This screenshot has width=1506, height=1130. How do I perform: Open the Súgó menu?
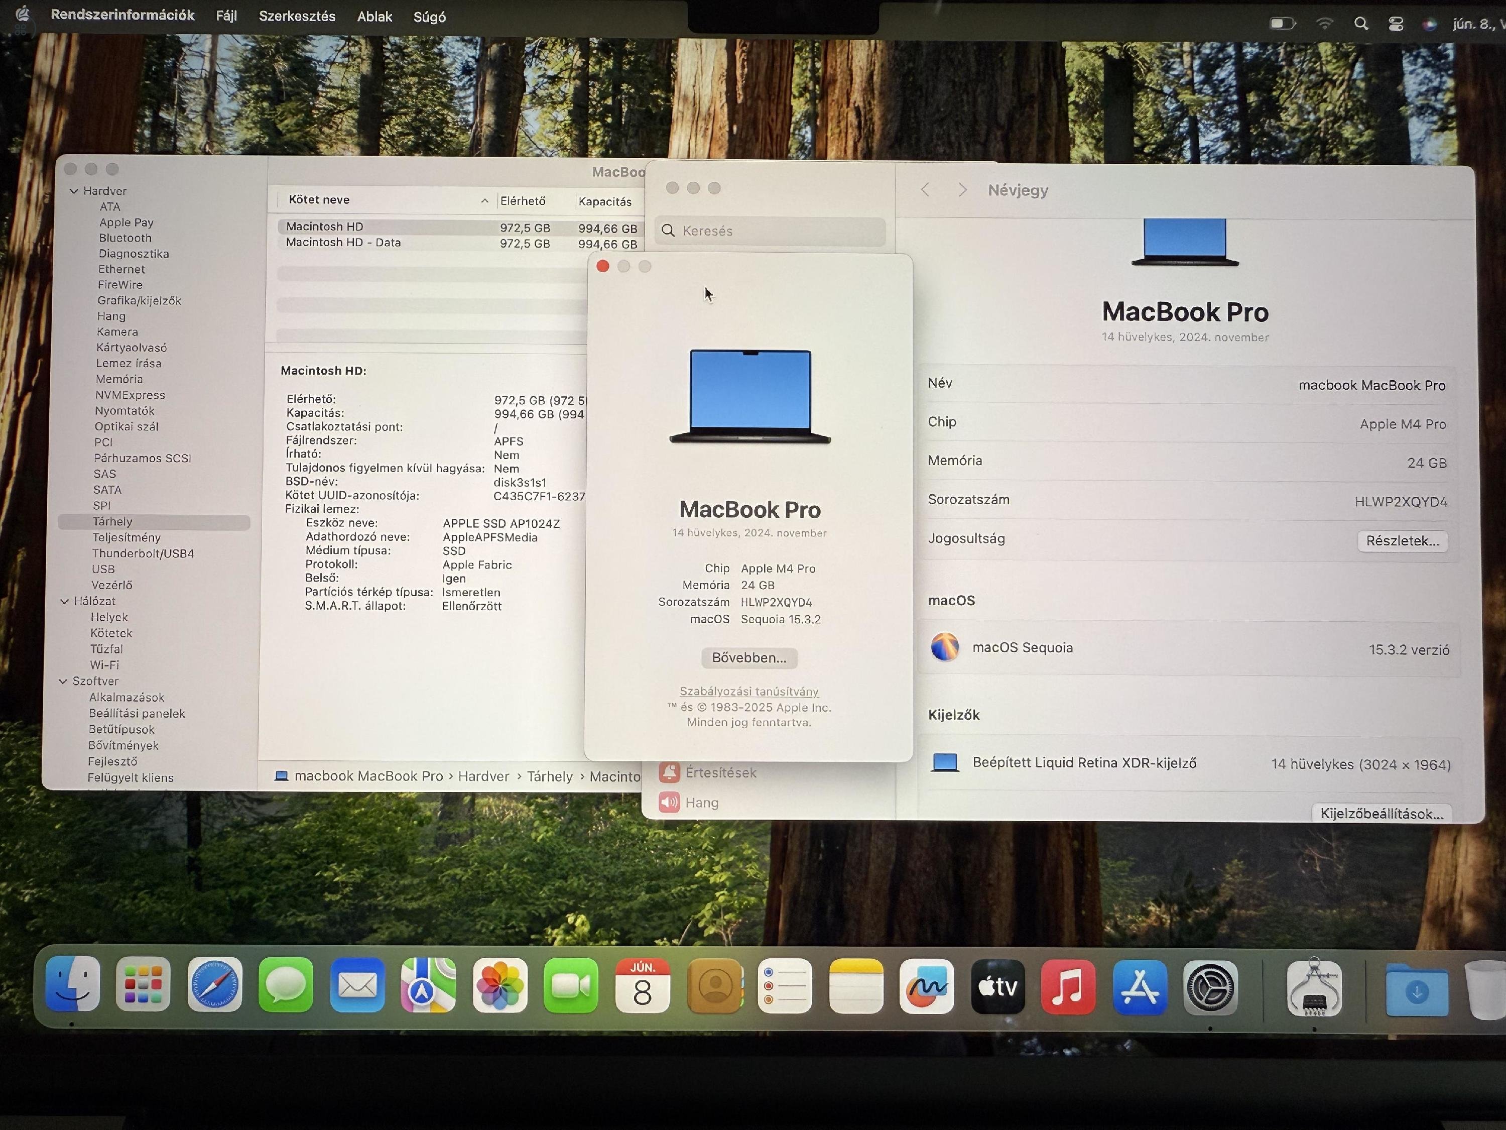pyautogui.click(x=430, y=17)
